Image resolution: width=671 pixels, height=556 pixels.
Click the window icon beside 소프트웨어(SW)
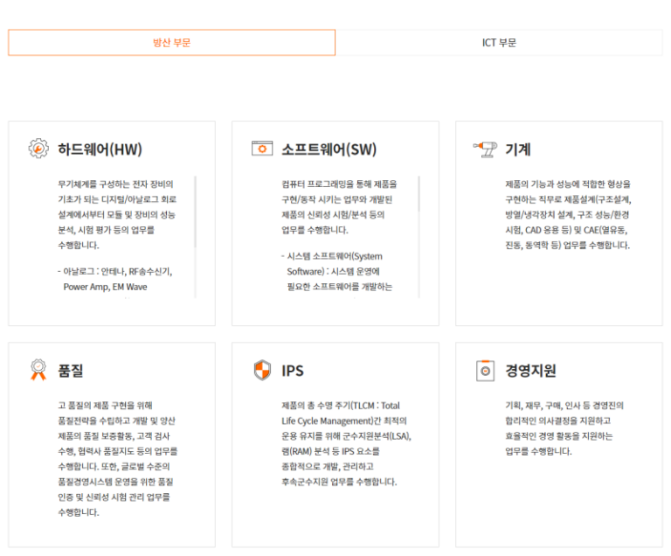tap(262, 149)
